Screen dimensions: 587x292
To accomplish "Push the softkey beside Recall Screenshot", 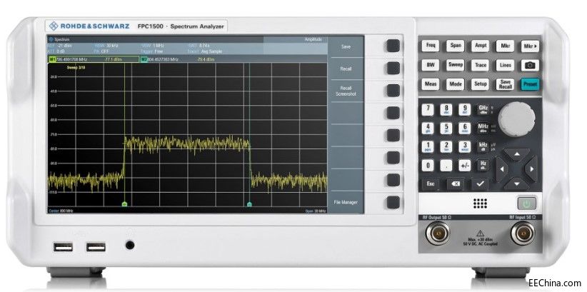I will [393, 90].
